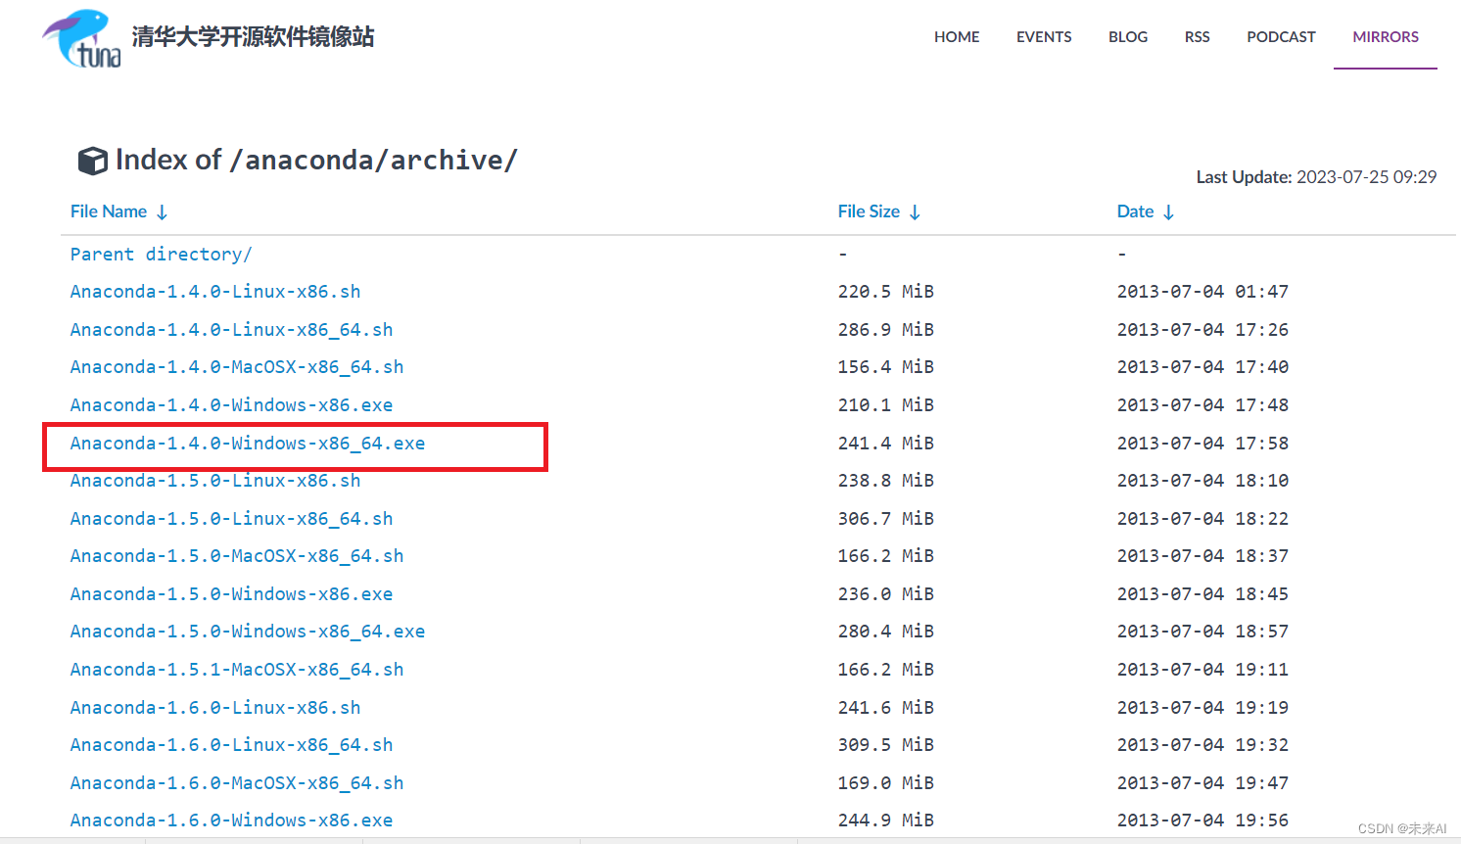Click the date 2013-07-04 01:47
The height and width of the screenshot is (844, 1461).
1202,292
